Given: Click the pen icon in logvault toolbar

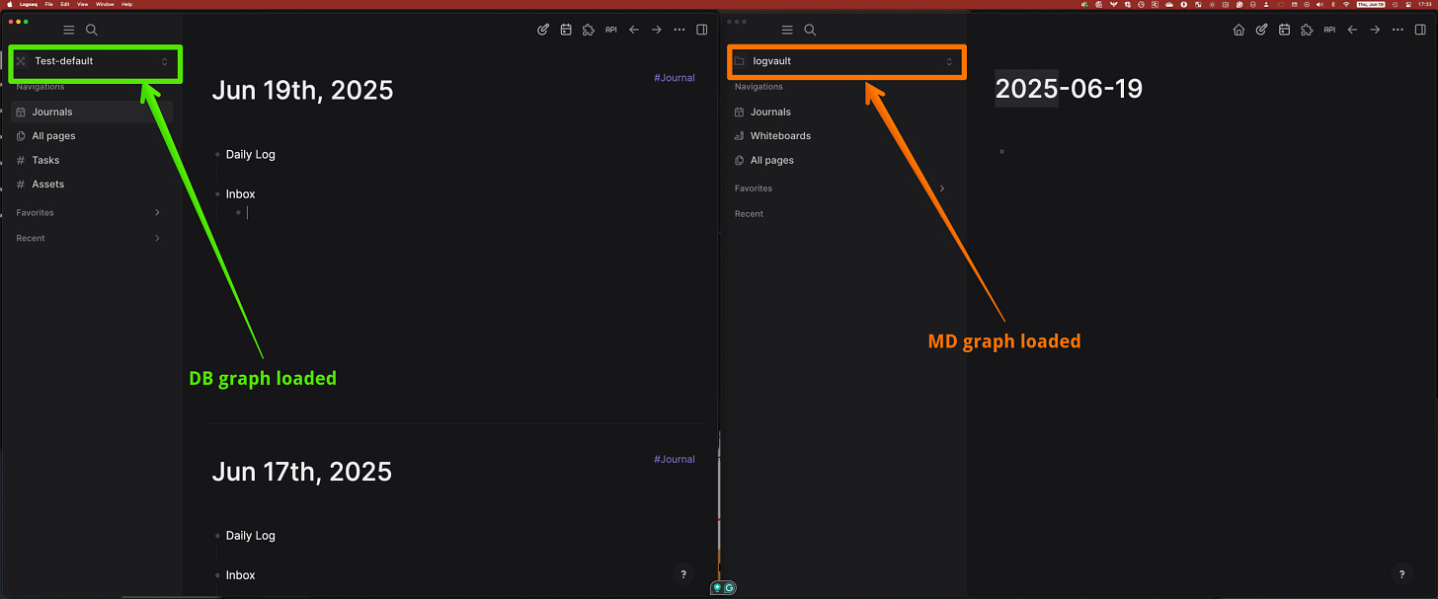Looking at the screenshot, I should pyautogui.click(x=1261, y=30).
